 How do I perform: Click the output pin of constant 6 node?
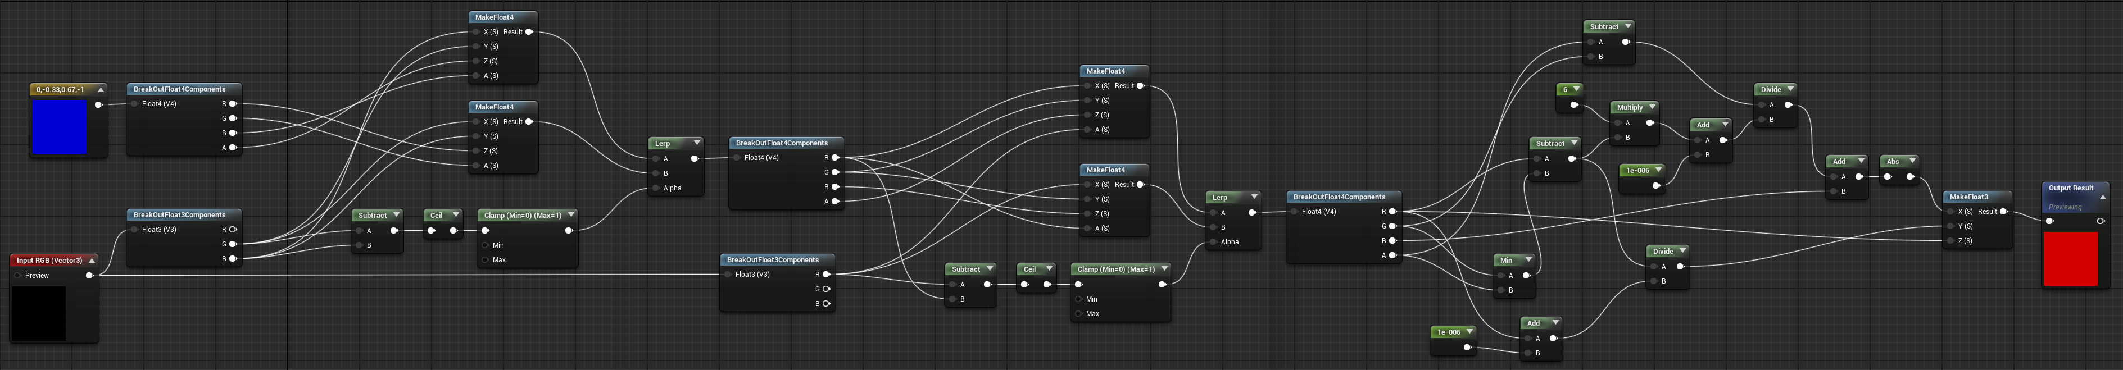1574,104
